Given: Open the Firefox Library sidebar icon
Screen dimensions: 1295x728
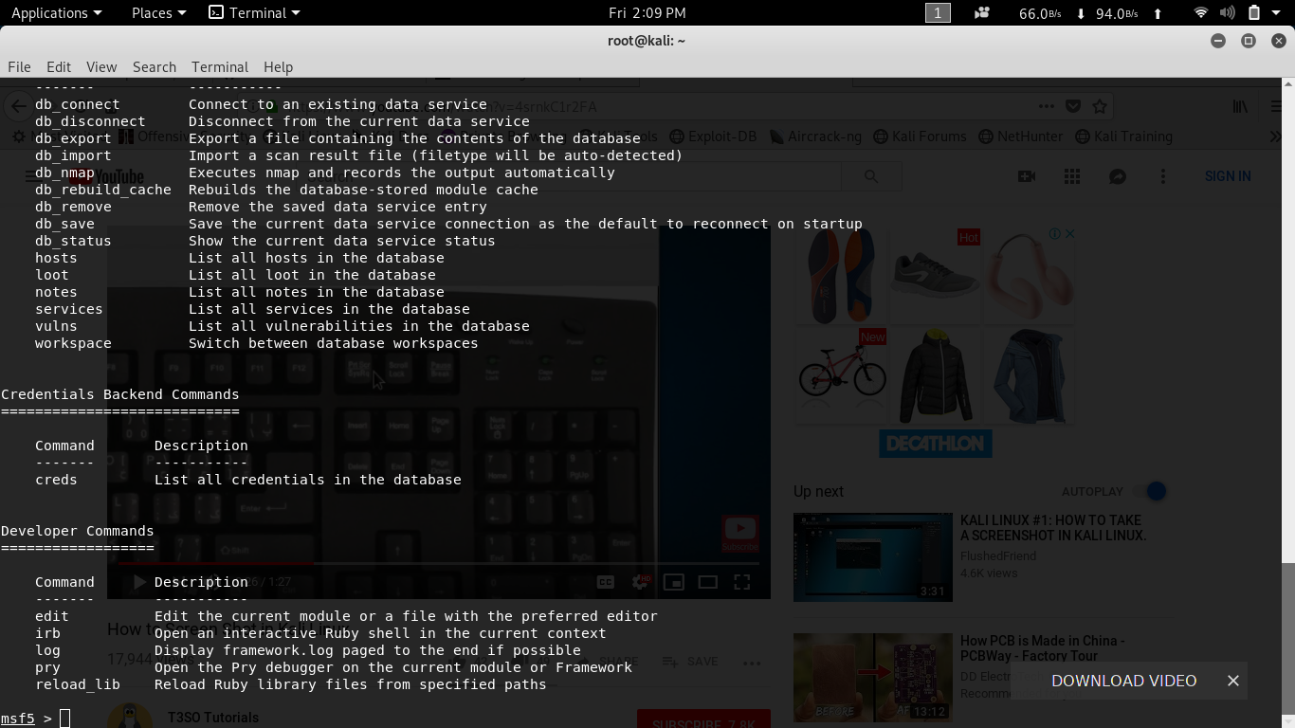Looking at the screenshot, I should coord(1240,108).
